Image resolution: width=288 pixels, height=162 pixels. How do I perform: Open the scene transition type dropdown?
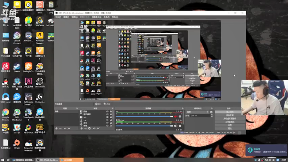[x=198, y=112]
